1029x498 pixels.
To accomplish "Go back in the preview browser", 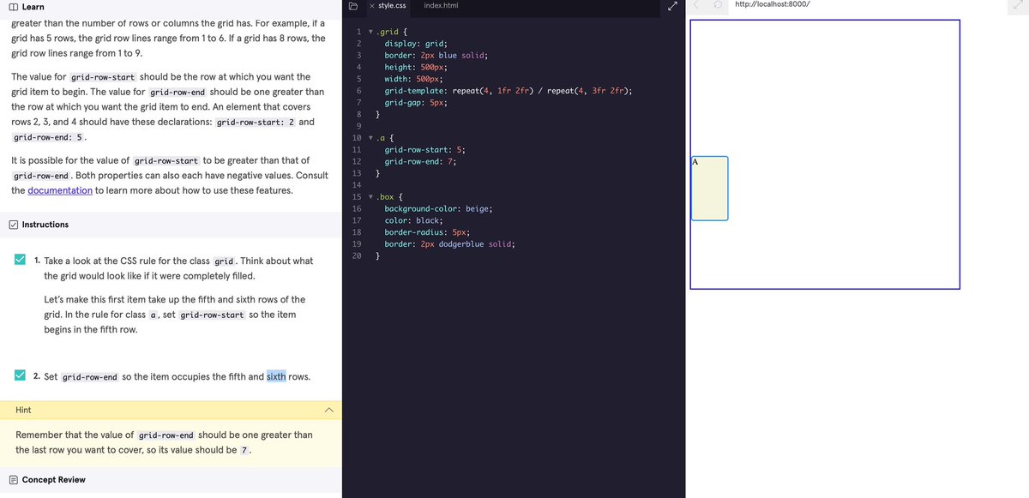I will tap(697, 5).
